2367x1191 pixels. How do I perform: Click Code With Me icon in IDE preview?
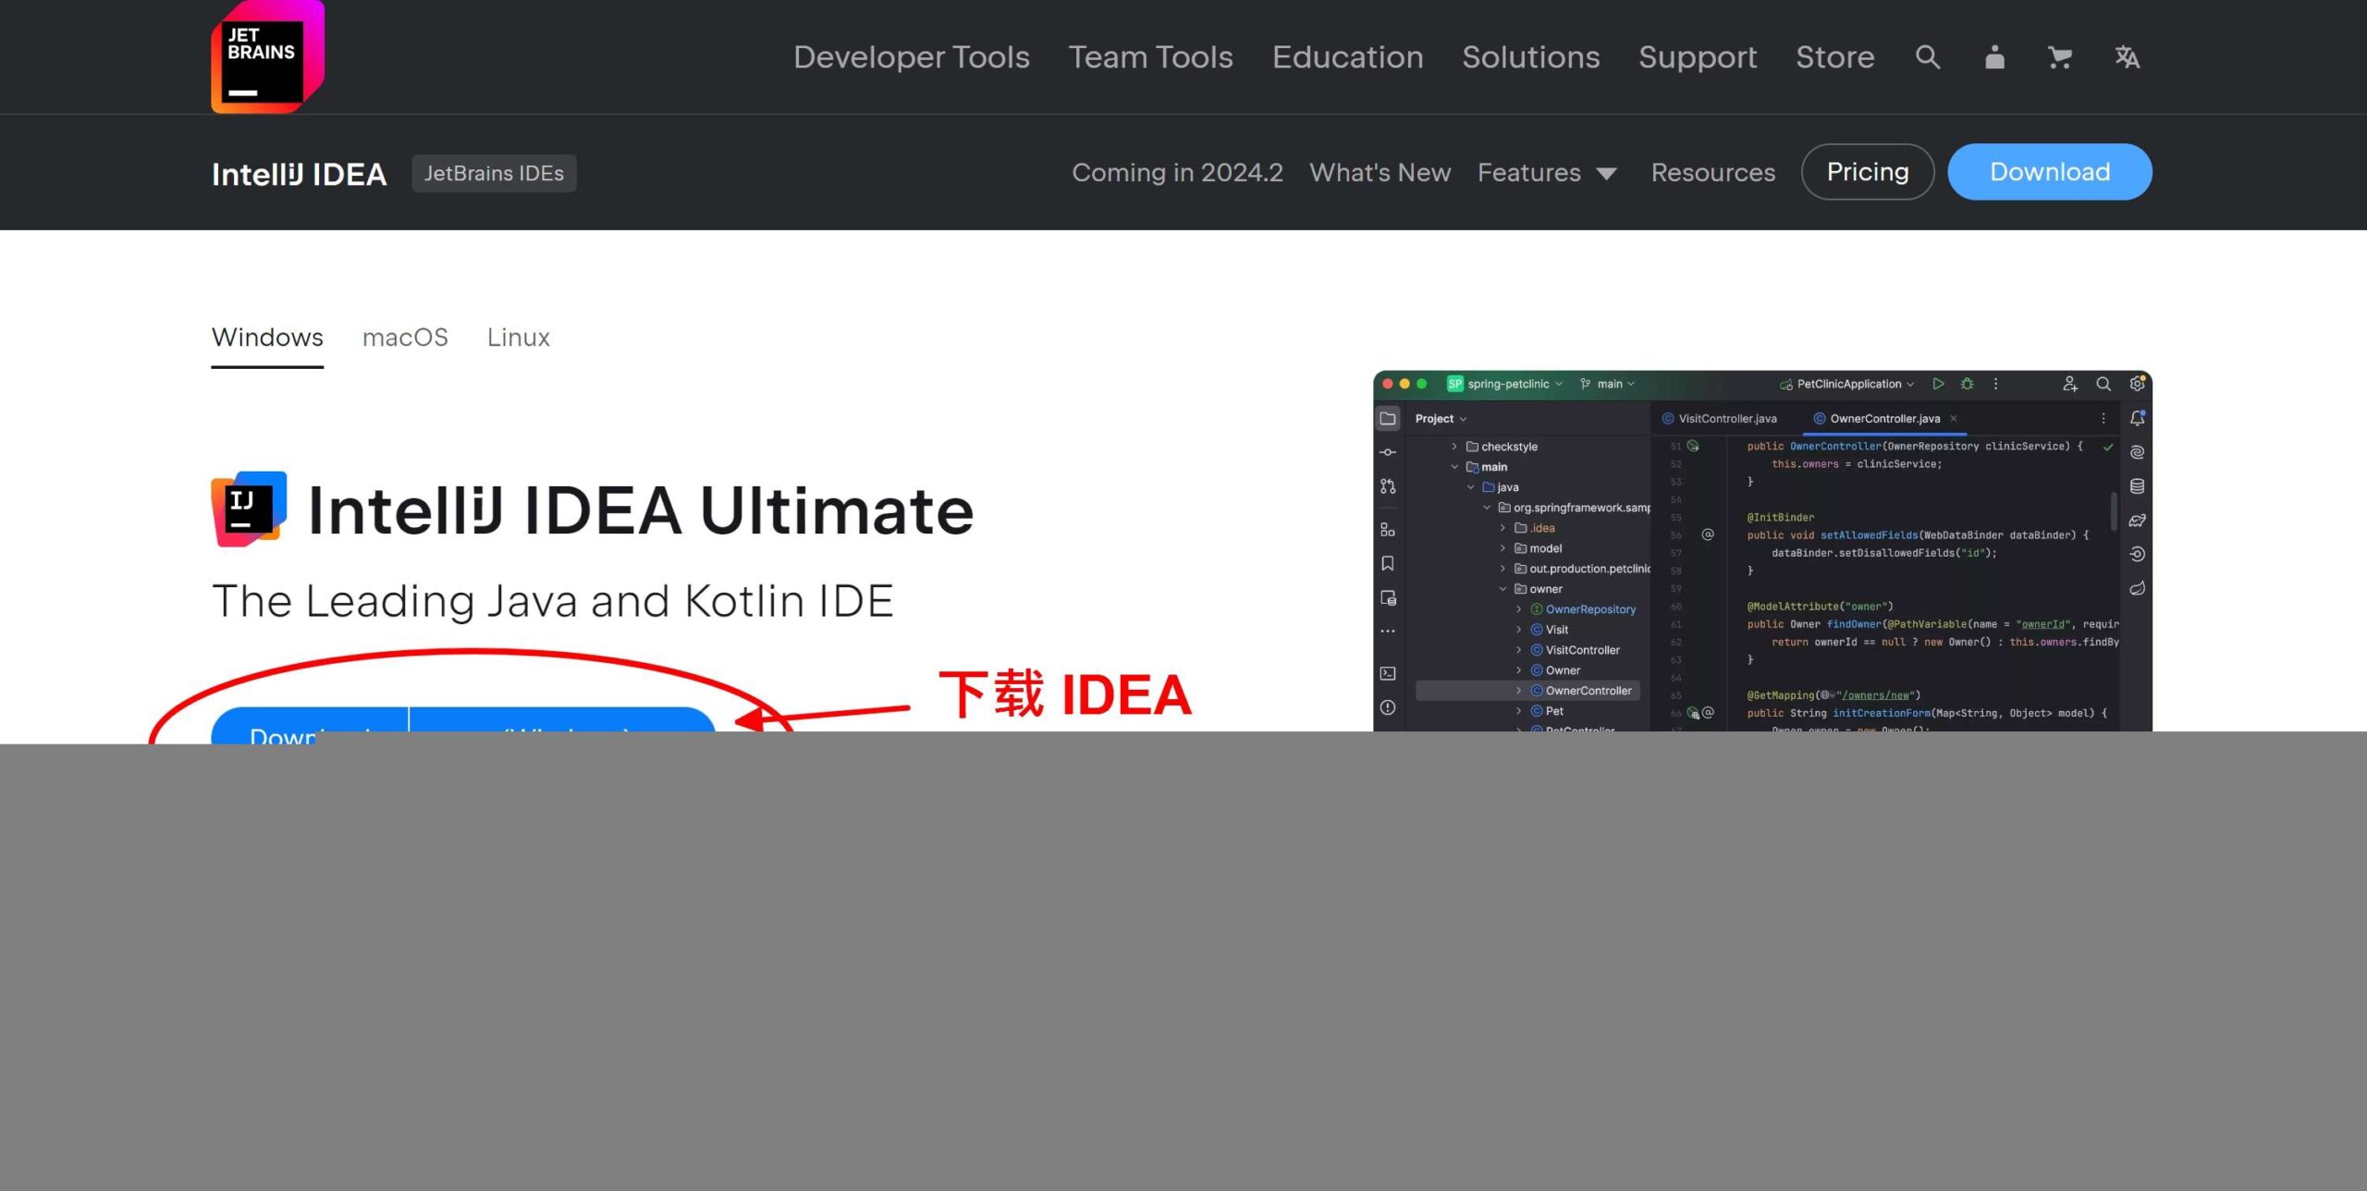tap(2070, 384)
